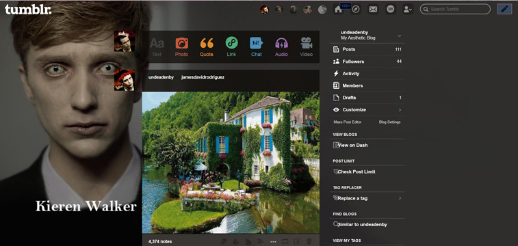Create a Photo post
The width and height of the screenshot is (518, 246).
(x=181, y=47)
